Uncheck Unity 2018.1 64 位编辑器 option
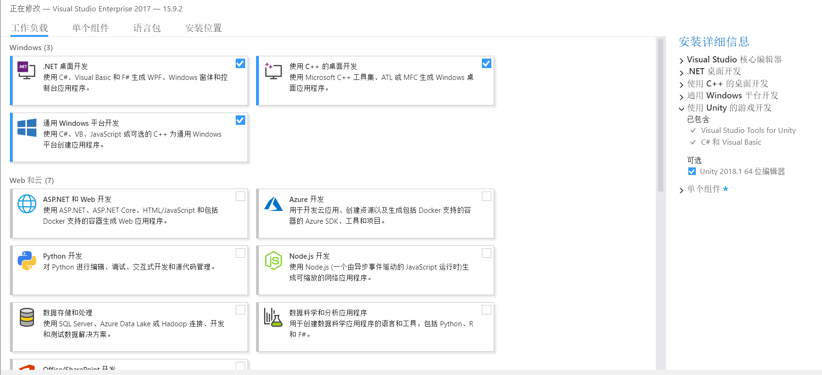Screen dimensions: 822x375 coord(692,171)
